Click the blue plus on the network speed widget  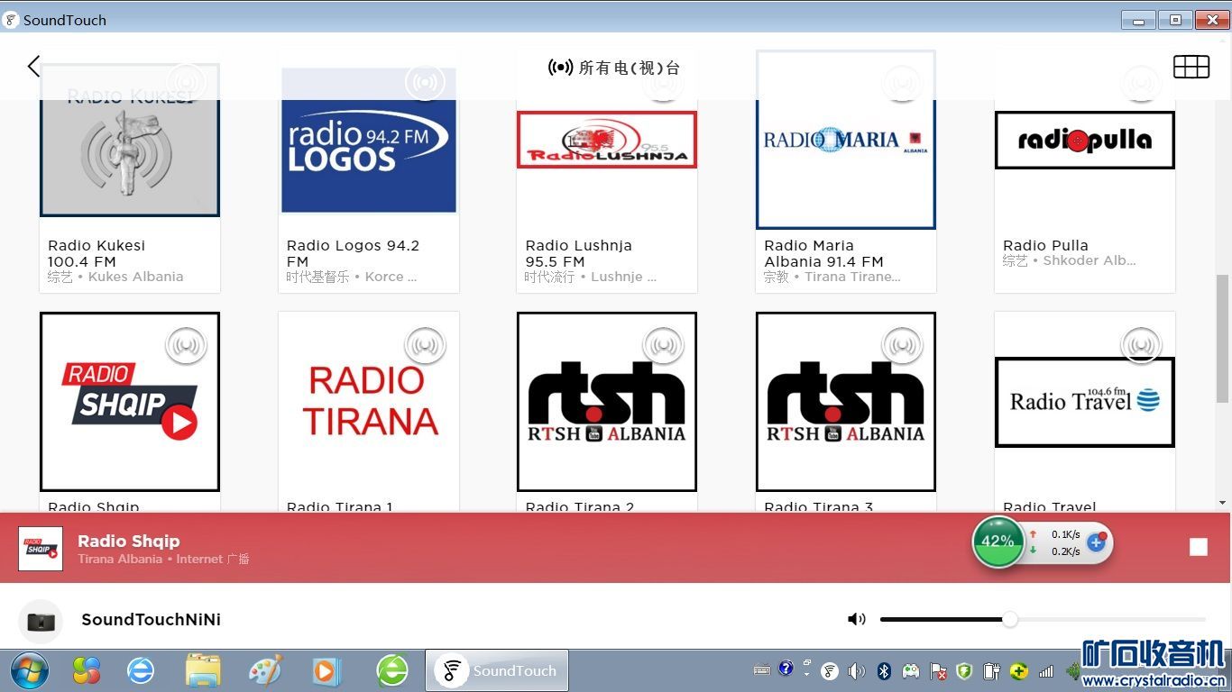[x=1097, y=542]
